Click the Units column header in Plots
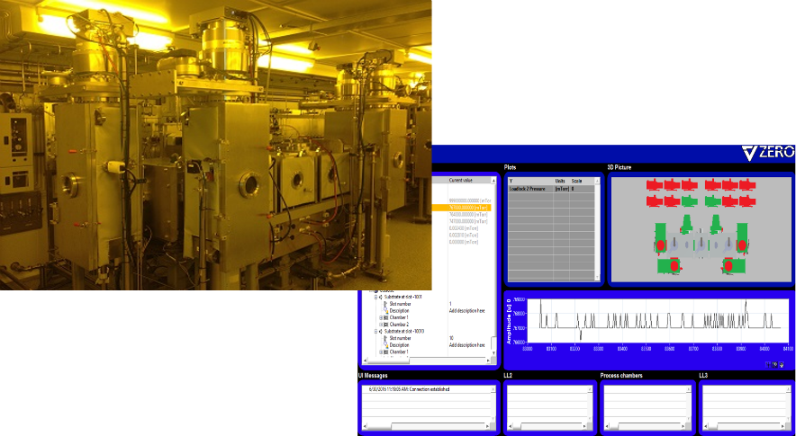This screenshot has width=796, height=436. click(560, 181)
